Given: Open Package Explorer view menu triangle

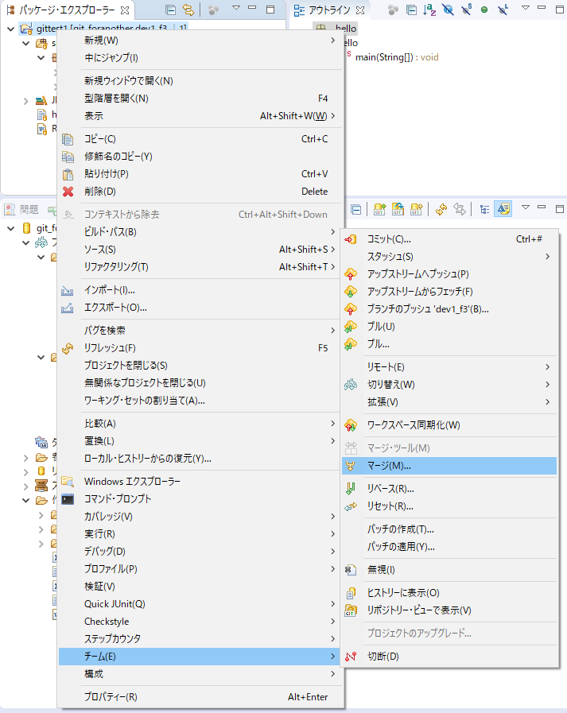Looking at the screenshot, I should coord(235,8).
